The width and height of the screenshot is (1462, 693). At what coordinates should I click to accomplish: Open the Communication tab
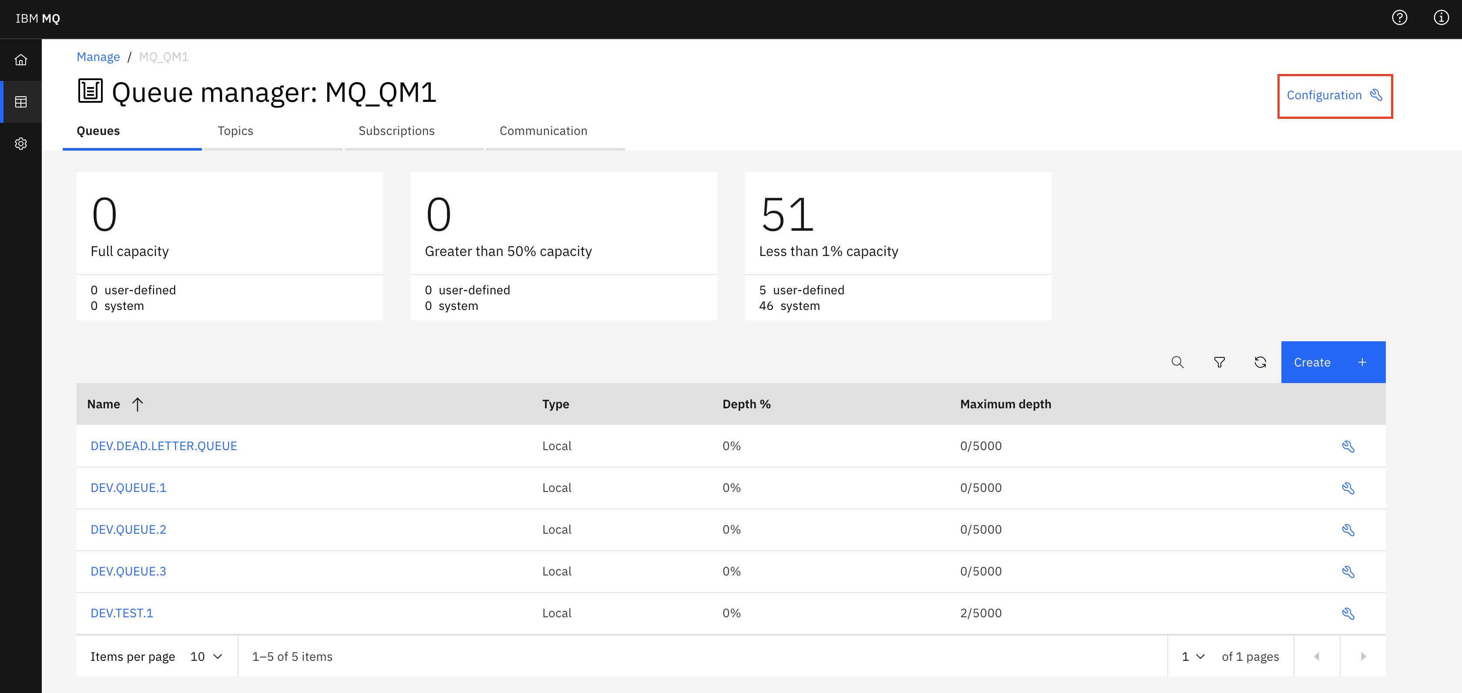[543, 131]
